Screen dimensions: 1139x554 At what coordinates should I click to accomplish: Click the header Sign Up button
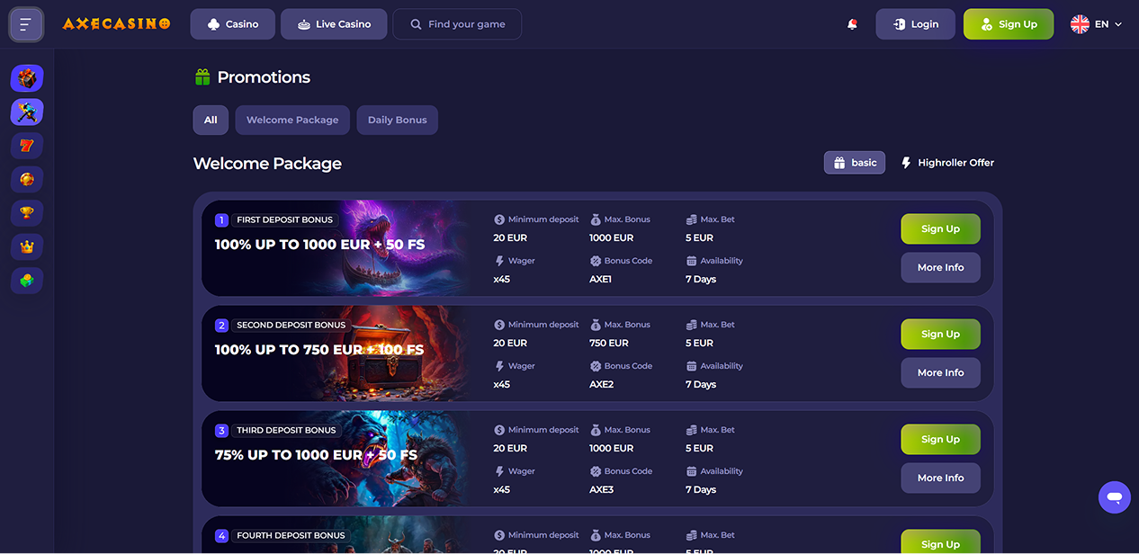pyautogui.click(x=1009, y=24)
